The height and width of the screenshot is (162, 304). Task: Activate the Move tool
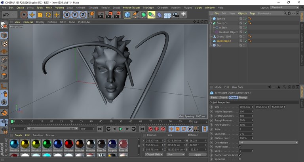tap(32, 15)
